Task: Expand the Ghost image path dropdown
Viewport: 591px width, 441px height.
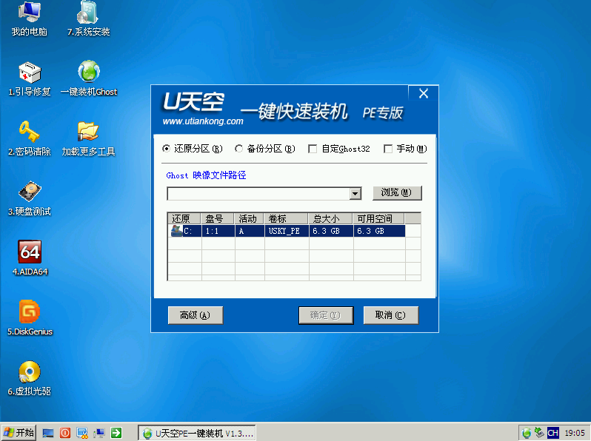Action: 355,194
